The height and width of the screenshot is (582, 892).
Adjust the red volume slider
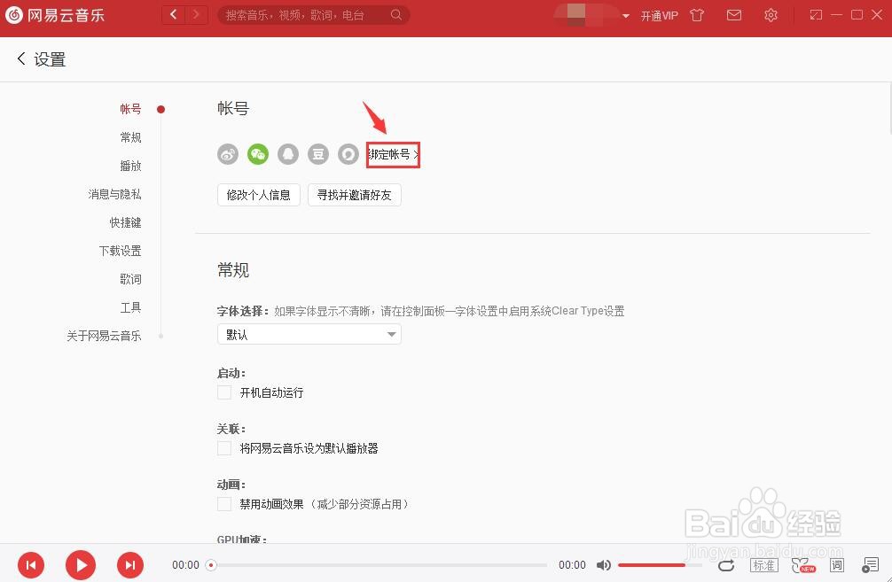(x=660, y=565)
